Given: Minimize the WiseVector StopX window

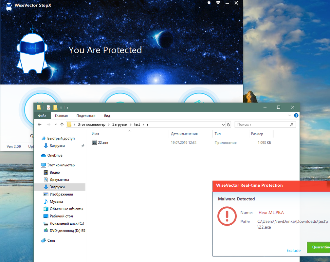Looking at the screenshot, I should tap(227, 3).
